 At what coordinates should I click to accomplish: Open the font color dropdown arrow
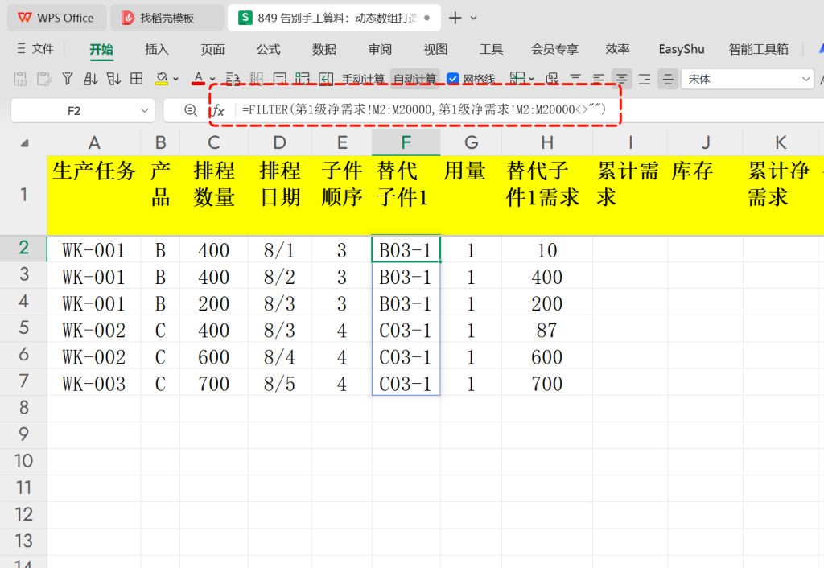[212, 80]
